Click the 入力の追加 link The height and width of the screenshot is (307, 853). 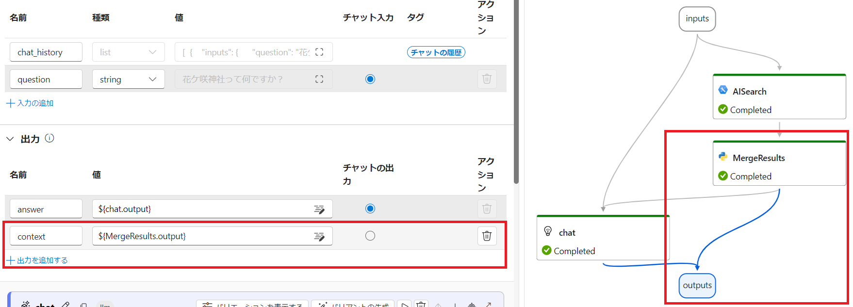pos(30,103)
